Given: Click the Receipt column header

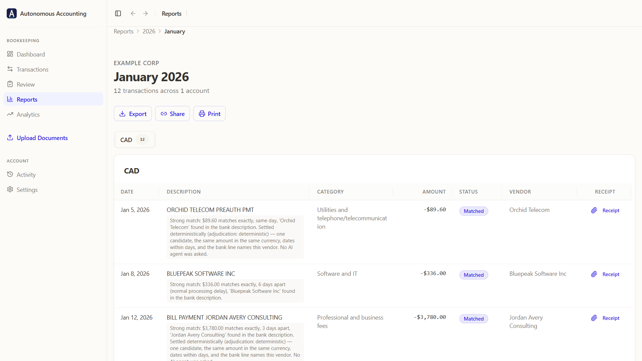Looking at the screenshot, I should tap(605, 192).
